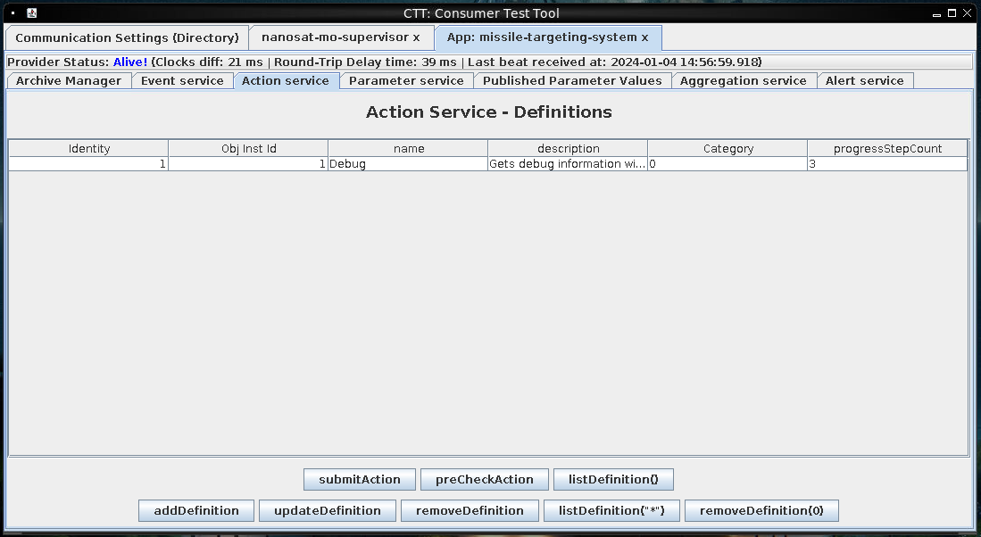This screenshot has width=981, height=537.
Task: Click the updateDefinition button
Action: coord(328,511)
